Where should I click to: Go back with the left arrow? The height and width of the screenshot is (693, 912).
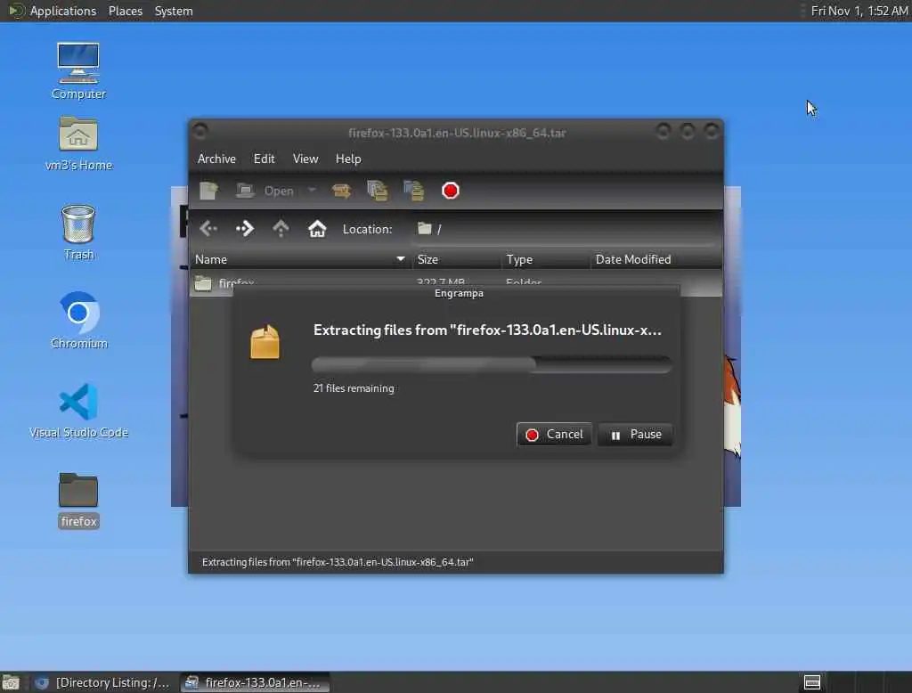coord(208,229)
